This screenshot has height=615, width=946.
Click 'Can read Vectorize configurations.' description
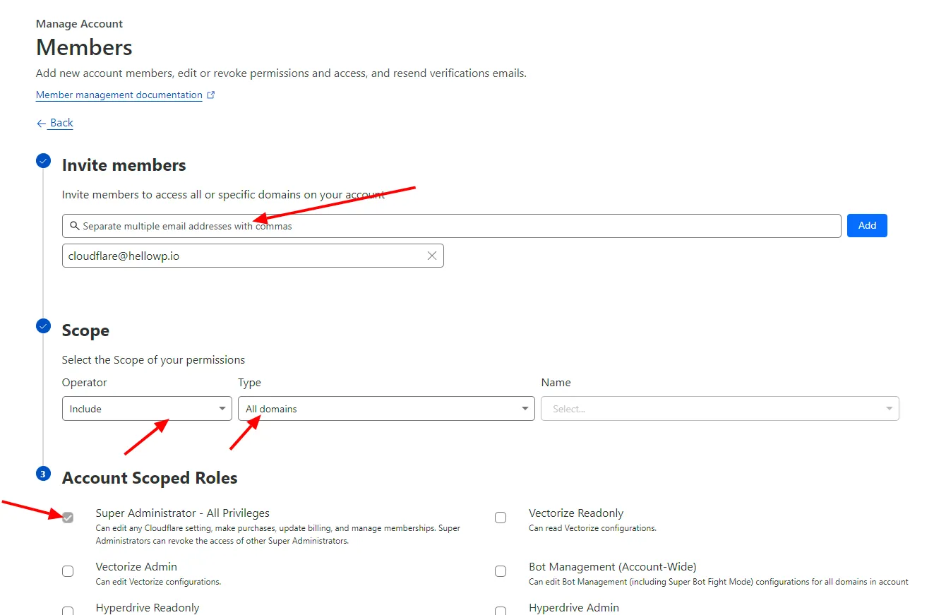(592, 528)
